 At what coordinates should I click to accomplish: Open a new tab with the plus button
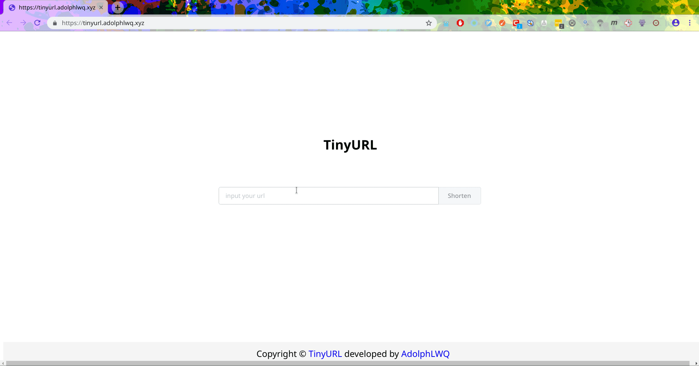coord(117,7)
